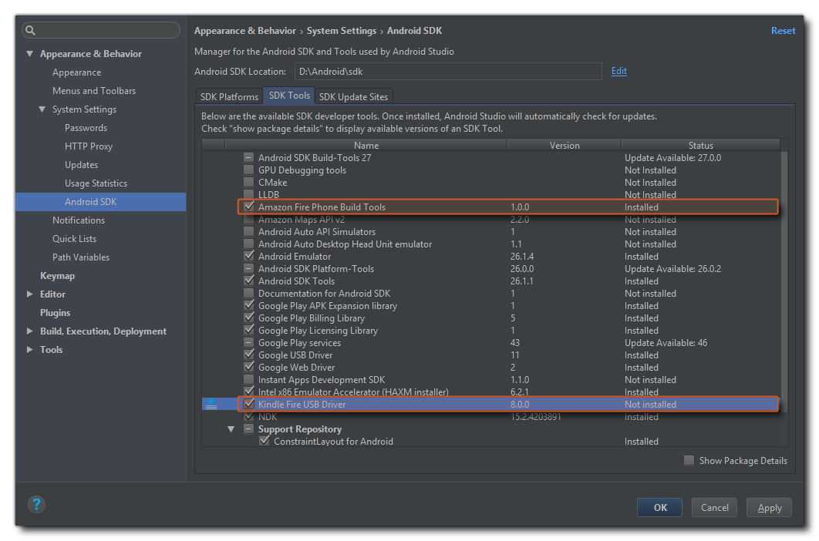The width and height of the screenshot is (819, 541).
Task: Click the download icon beside Kindle Fire row
Action: tap(211, 405)
